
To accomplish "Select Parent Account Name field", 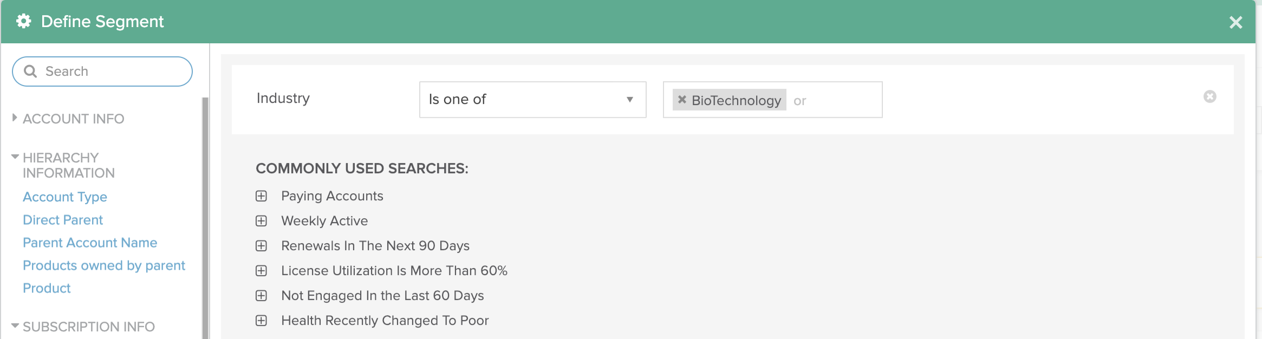I will [90, 243].
